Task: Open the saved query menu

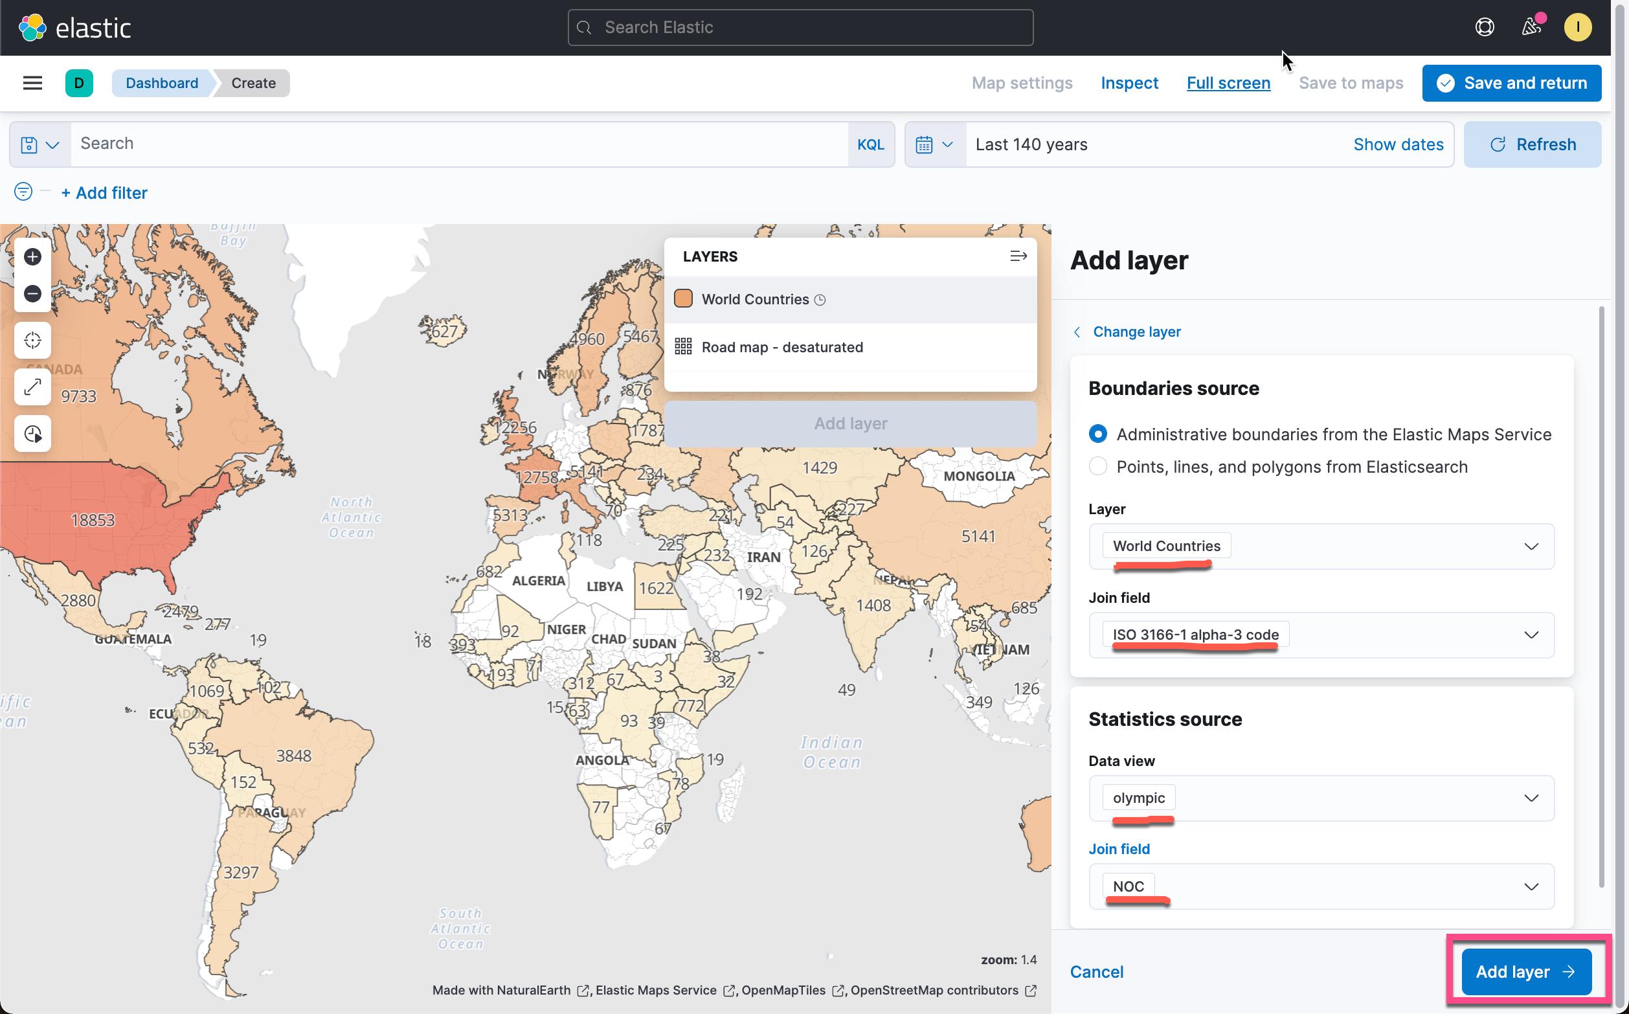Action: tap(40, 144)
